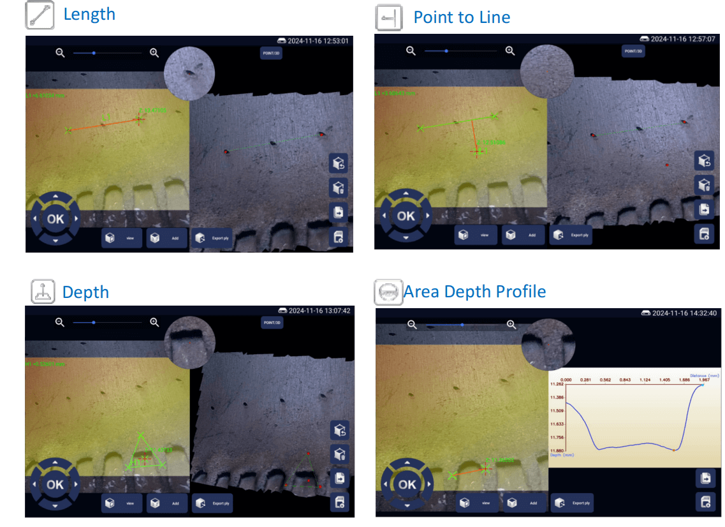Zoom in on the Point to Line screen

click(x=510, y=51)
